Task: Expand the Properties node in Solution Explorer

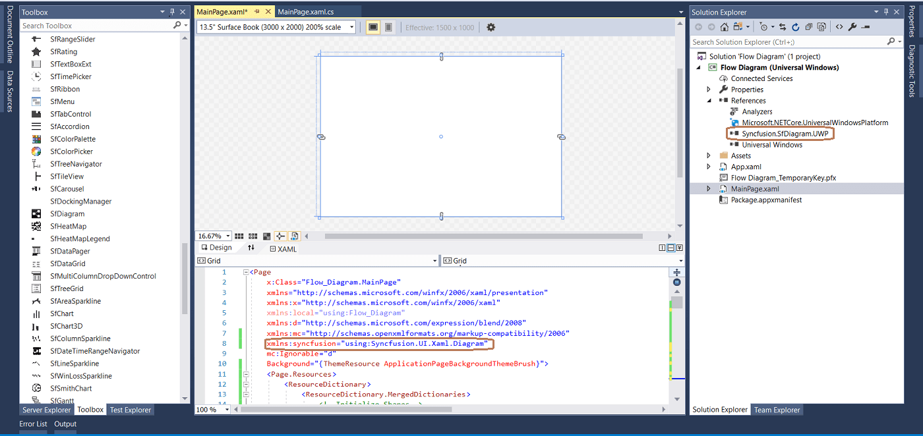Action: pos(709,90)
